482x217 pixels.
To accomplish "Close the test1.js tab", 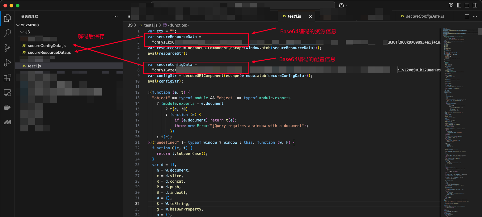I will pyautogui.click(x=311, y=16).
